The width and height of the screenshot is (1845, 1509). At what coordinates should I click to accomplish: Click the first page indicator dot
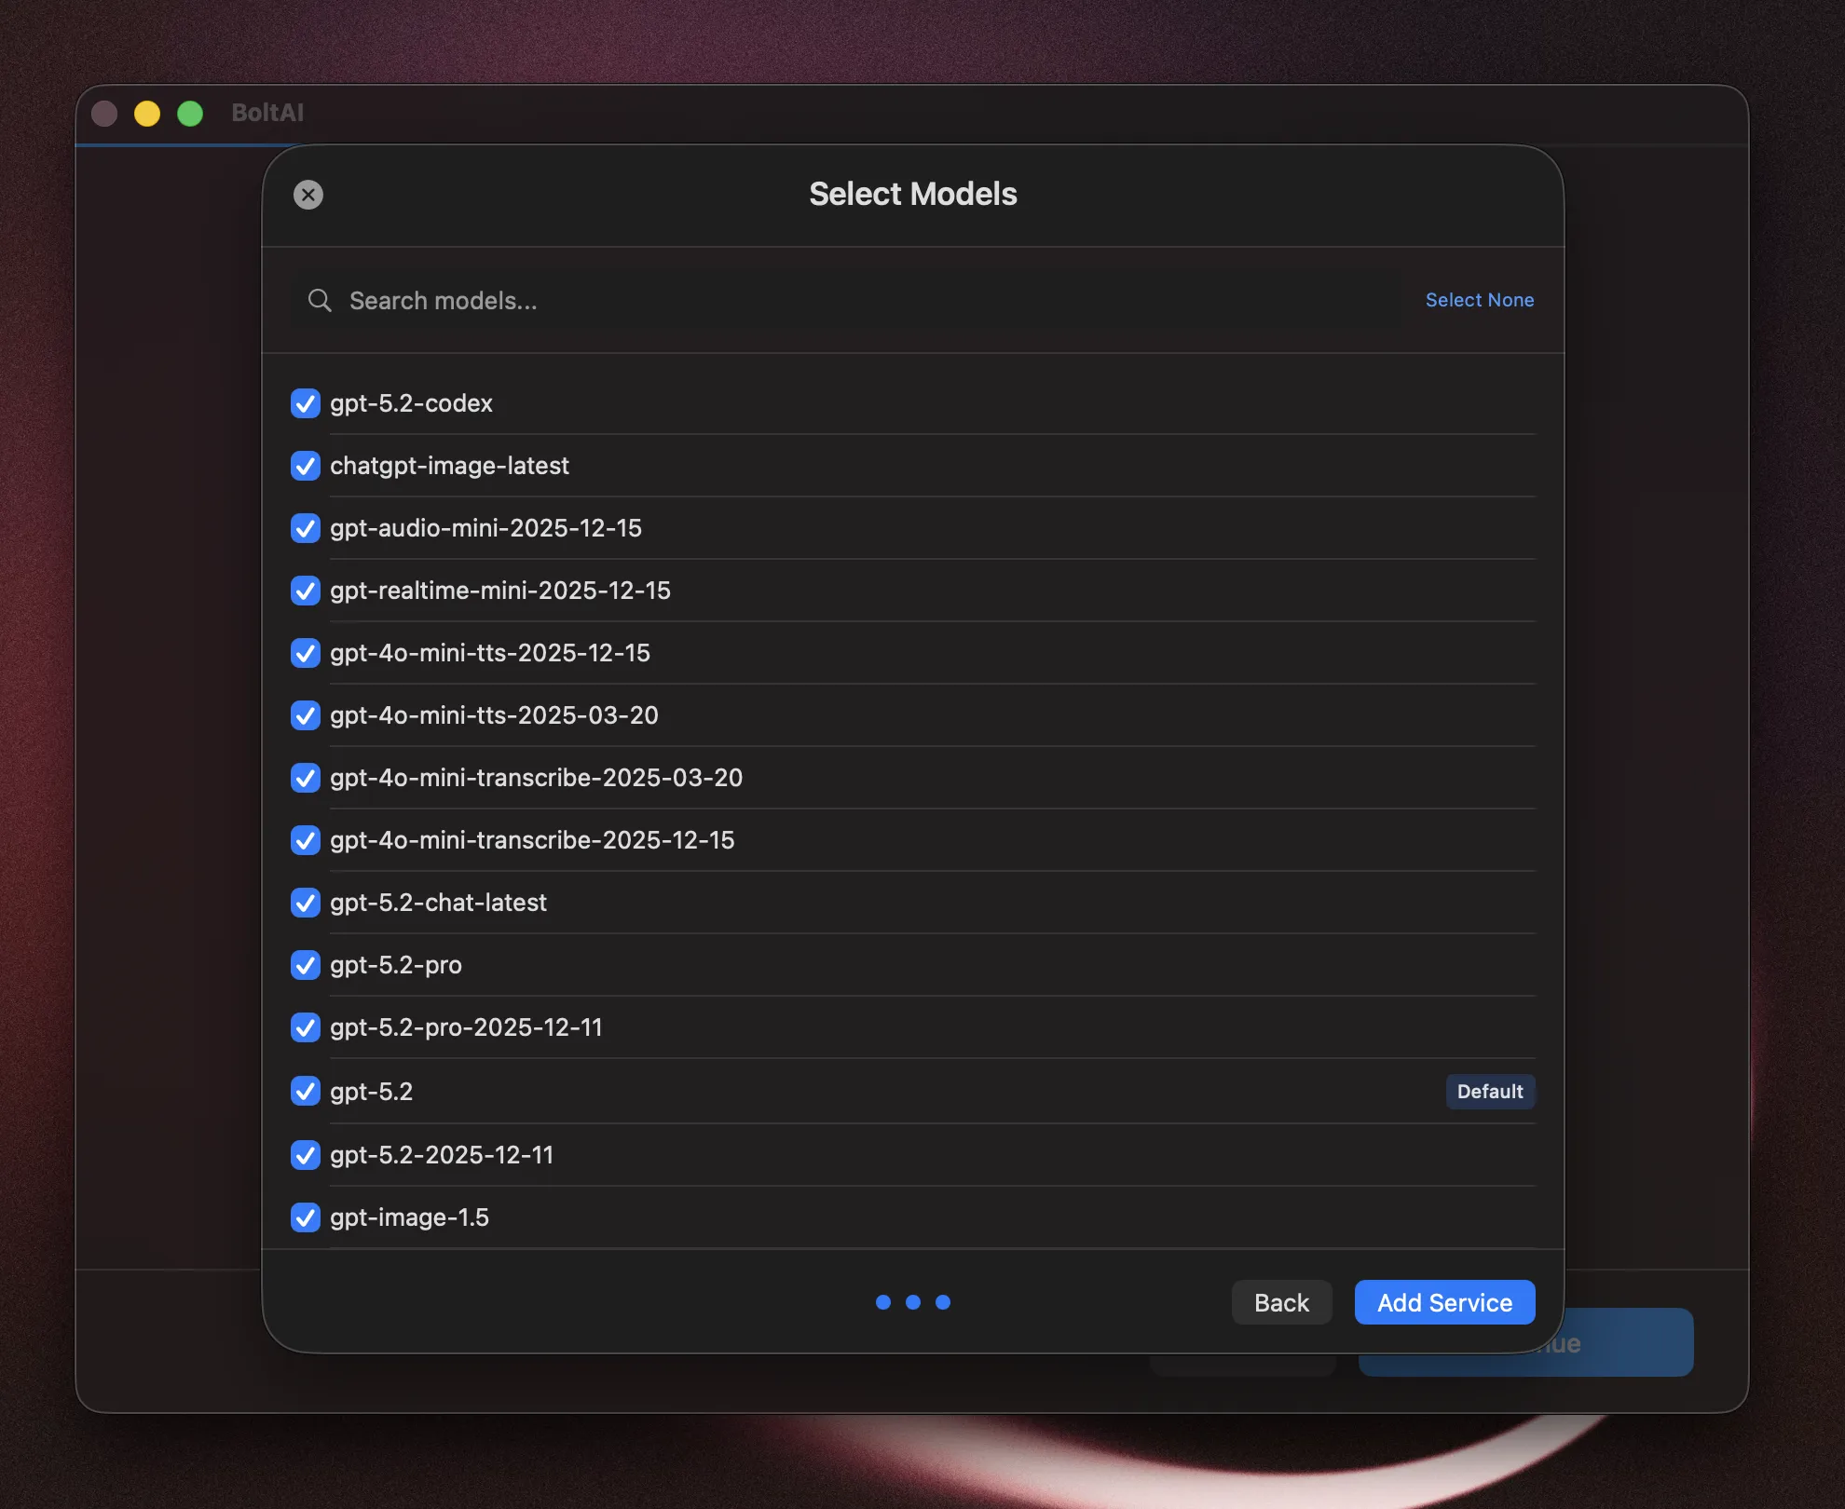pos(883,1302)
